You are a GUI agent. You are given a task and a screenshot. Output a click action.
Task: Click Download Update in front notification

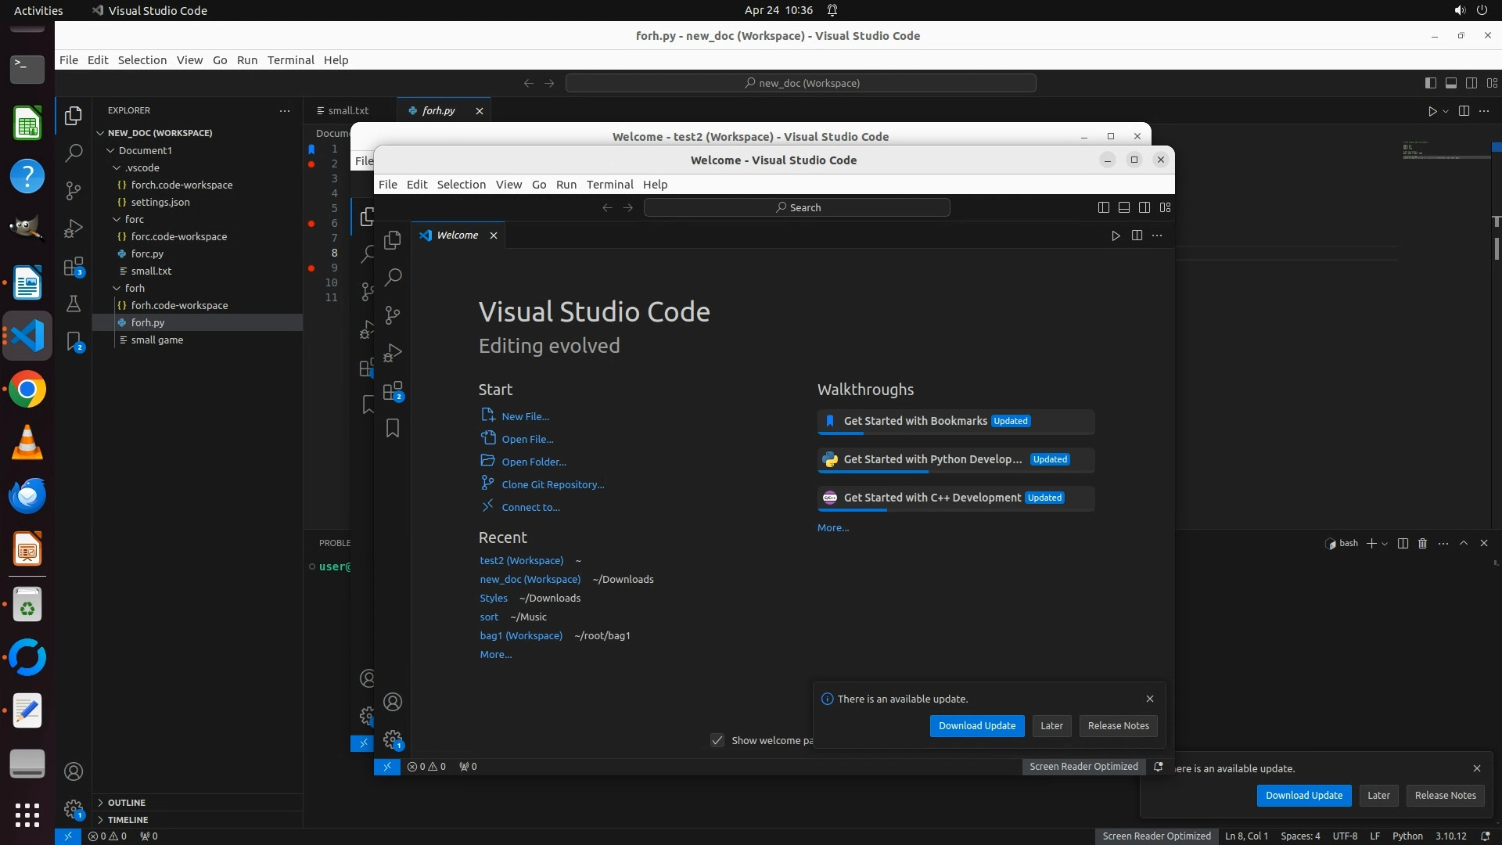pyautogui.click(x=976, y=726)
